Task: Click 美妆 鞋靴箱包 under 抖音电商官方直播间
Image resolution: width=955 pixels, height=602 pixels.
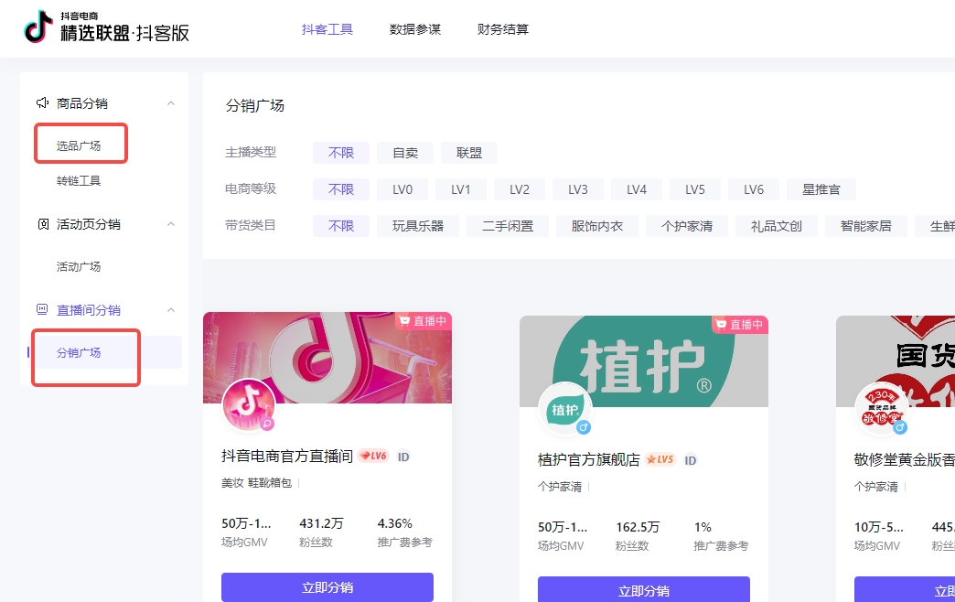Action: pyautogui.click(x=256, y=482)
